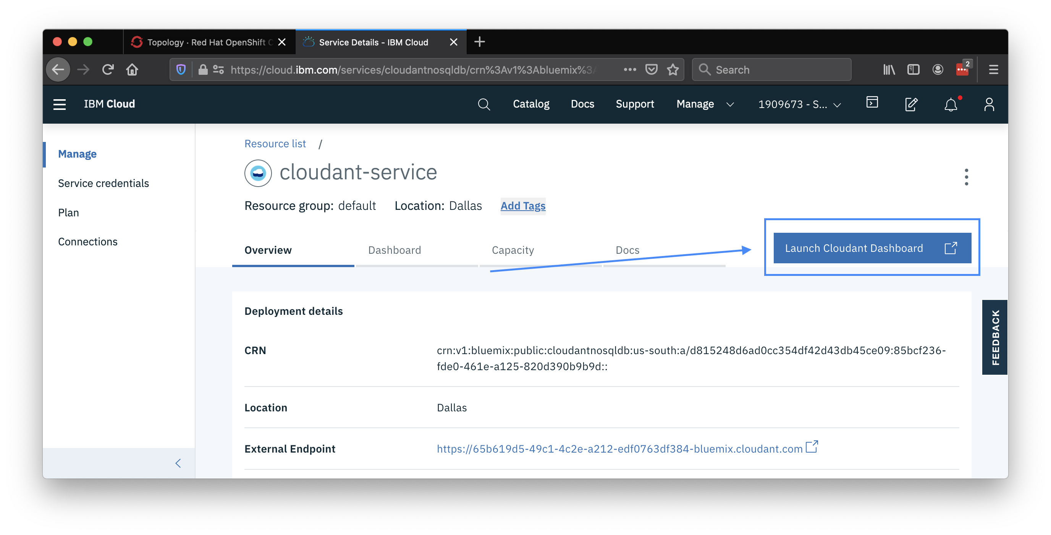Click the cloudant-service logo icon

tap(258, 173)
